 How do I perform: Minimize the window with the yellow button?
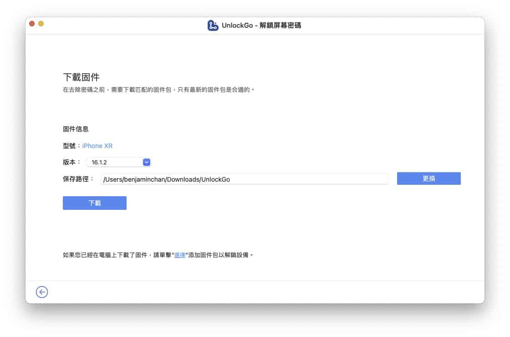41,24
